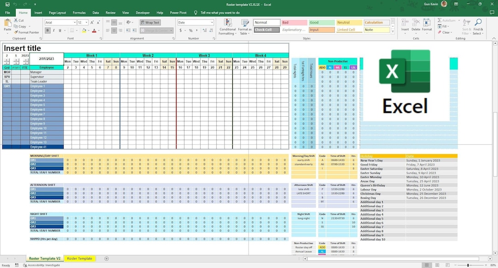
Task: Collapse the ribbon chevron
Action: click(494, 38)
